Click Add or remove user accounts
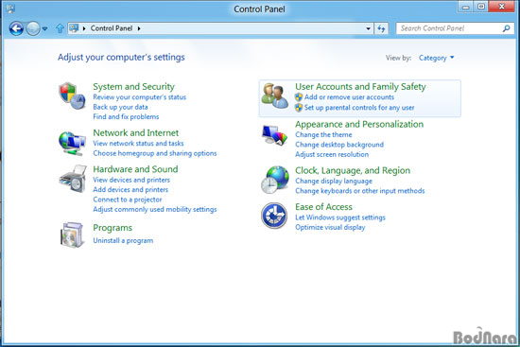This screenshot has width=520, height=347. point(349,97)
